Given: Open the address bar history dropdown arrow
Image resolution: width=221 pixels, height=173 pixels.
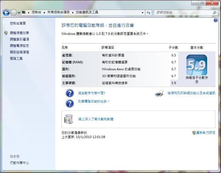Looking at the screenshot, I should coord(142,12).
